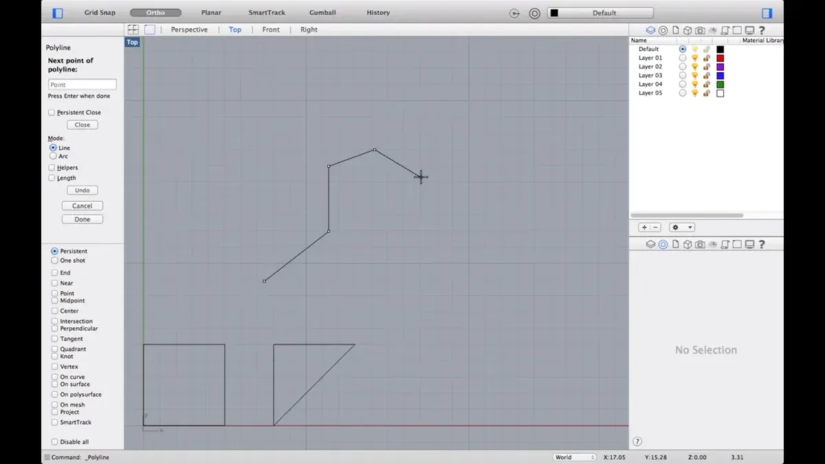
Task: Click the Done button
Action: click(x=82, y=219)
